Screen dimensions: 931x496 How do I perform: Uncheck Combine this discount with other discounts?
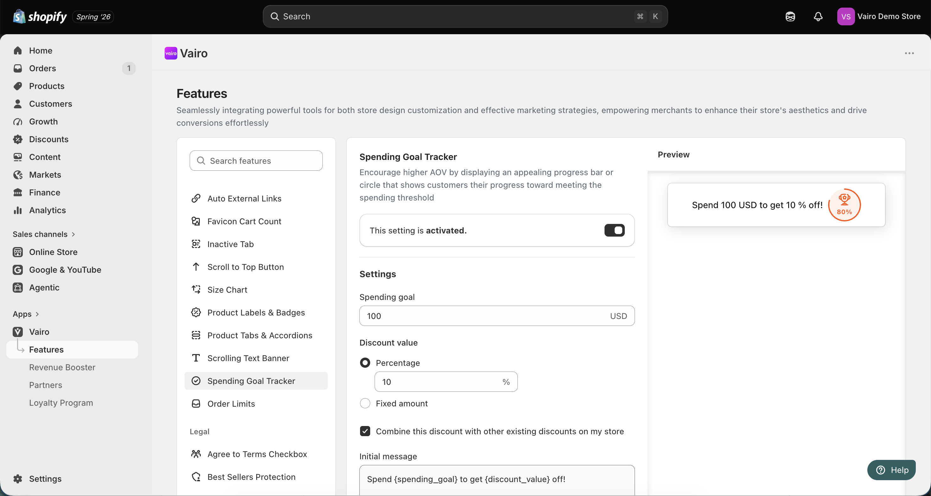click(x=365, y=431)
